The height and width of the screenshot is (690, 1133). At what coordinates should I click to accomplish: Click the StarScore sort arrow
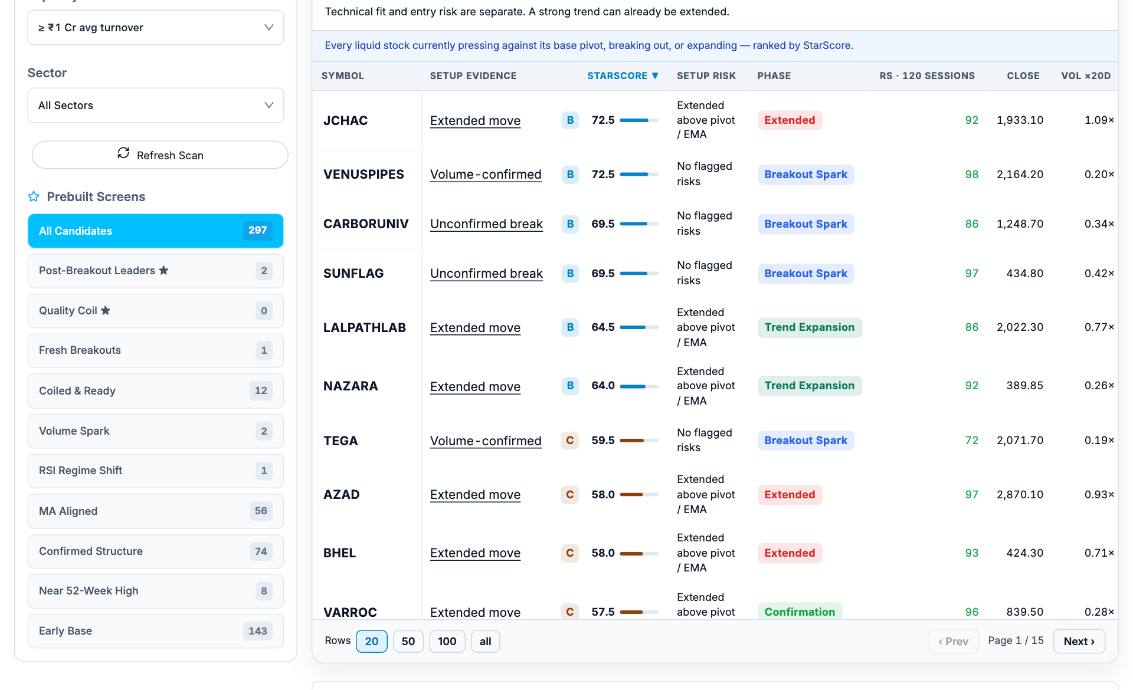[654, 75]
